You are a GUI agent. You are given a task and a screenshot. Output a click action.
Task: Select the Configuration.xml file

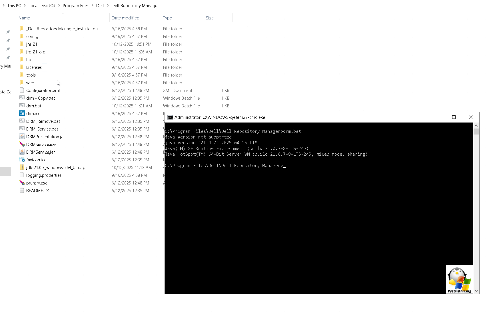click(x=43, y=90)
